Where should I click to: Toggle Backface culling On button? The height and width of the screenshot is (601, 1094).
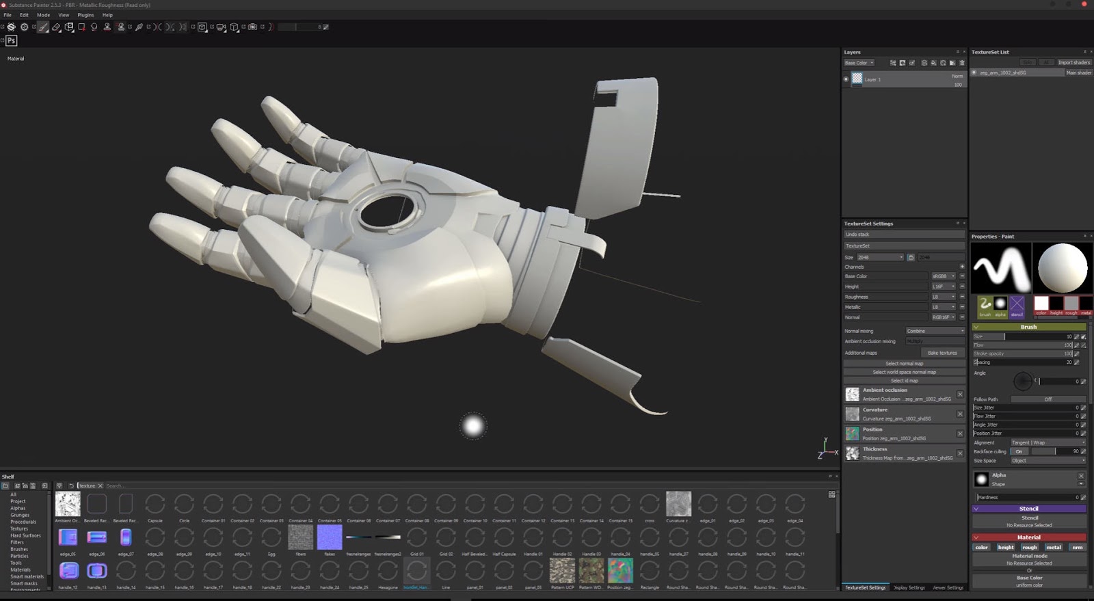tap(1019, 451)
